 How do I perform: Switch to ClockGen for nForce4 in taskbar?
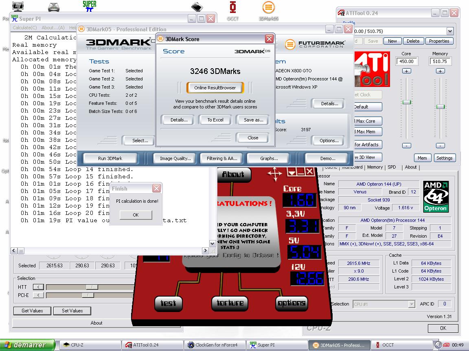[x=215, y=345]
